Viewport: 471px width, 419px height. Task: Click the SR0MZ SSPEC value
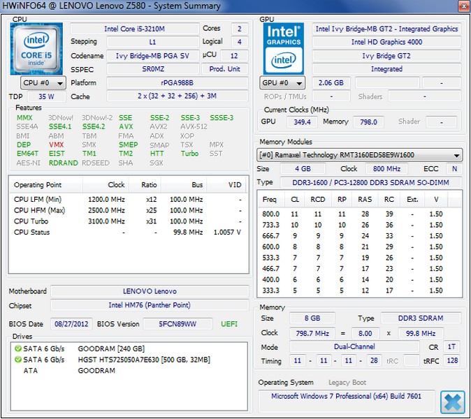pyautogui.click(x=153, y=69)
